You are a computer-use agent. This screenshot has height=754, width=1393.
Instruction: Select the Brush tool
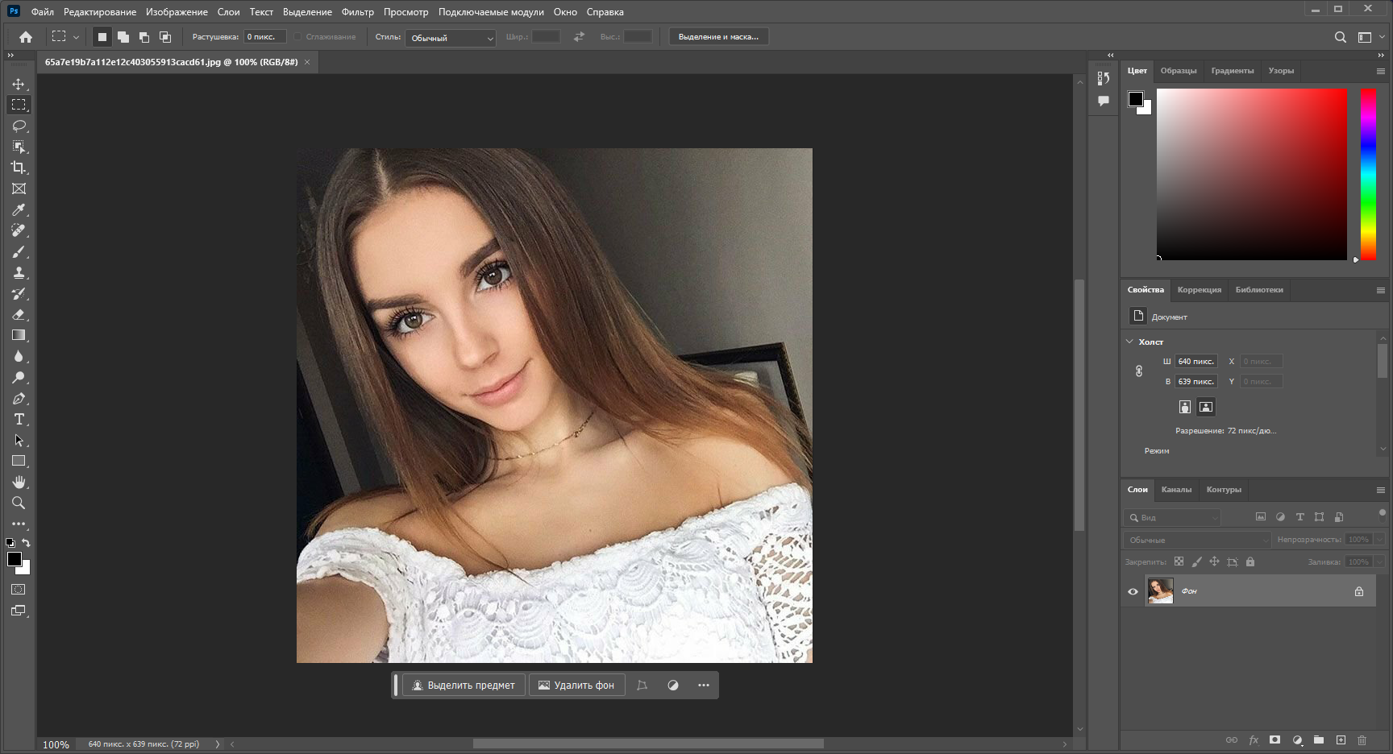click(x=19, y=251)
